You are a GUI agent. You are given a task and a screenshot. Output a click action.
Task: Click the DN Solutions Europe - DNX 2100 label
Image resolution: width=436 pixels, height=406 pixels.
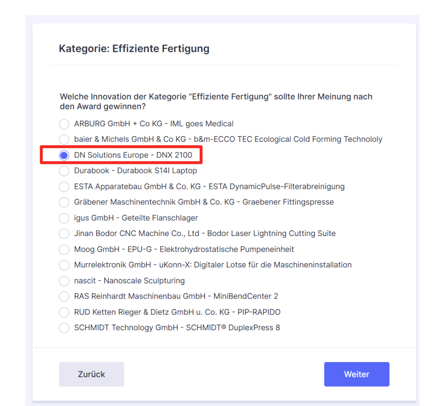click(133, 155)
